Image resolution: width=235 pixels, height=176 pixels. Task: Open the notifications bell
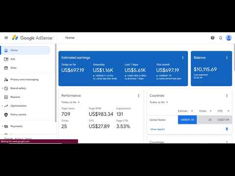point(220,38)
